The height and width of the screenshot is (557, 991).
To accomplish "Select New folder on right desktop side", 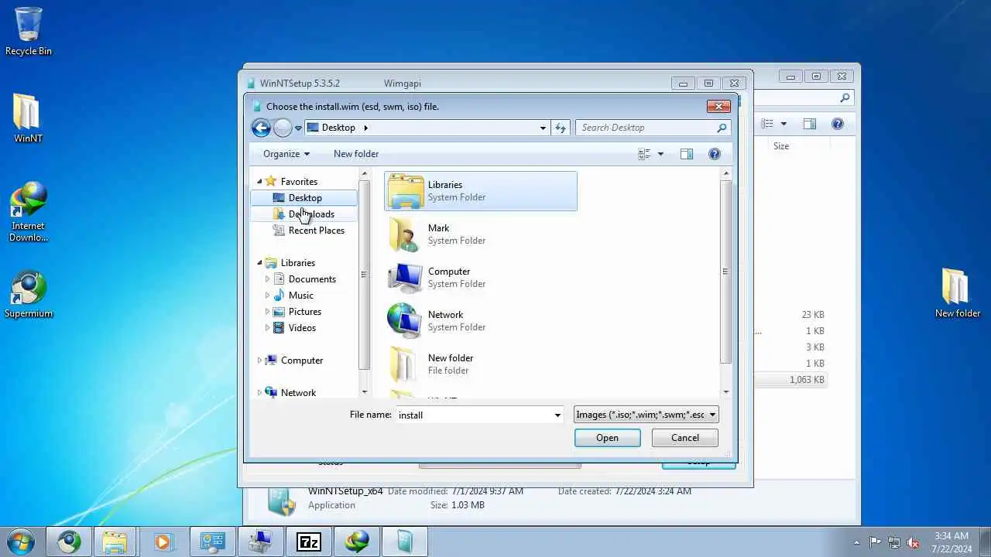I will [957, 293].
